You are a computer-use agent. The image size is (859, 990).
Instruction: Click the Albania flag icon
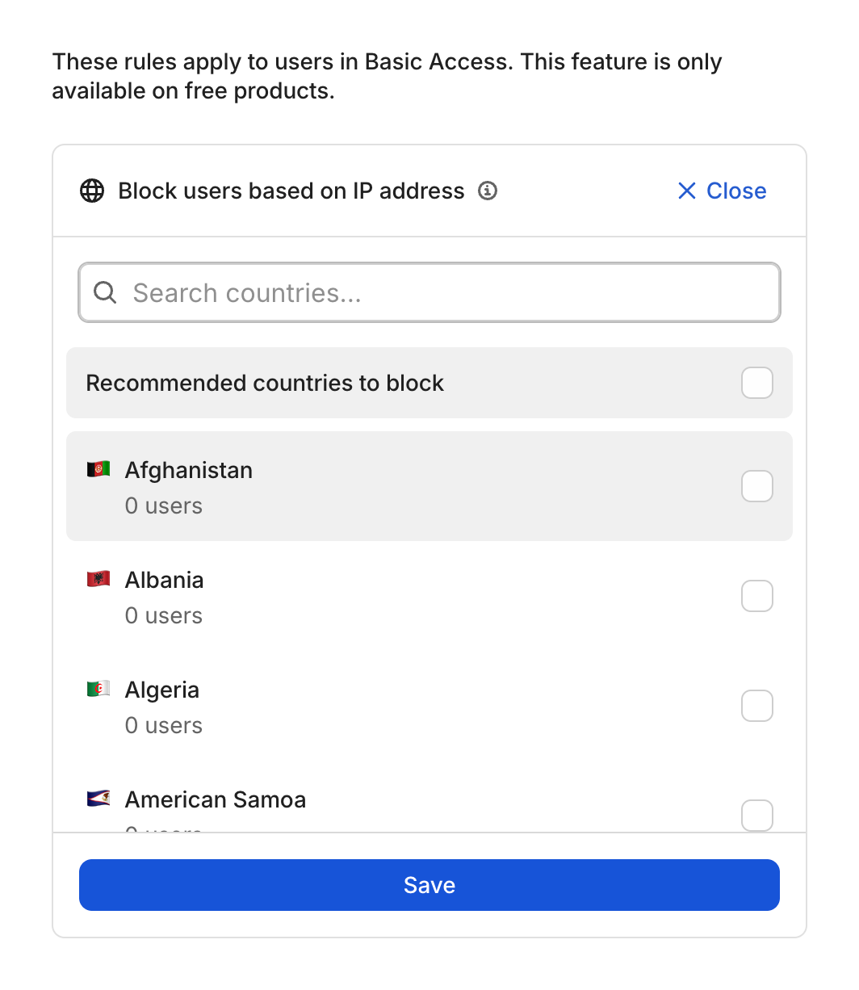(98, 579)
